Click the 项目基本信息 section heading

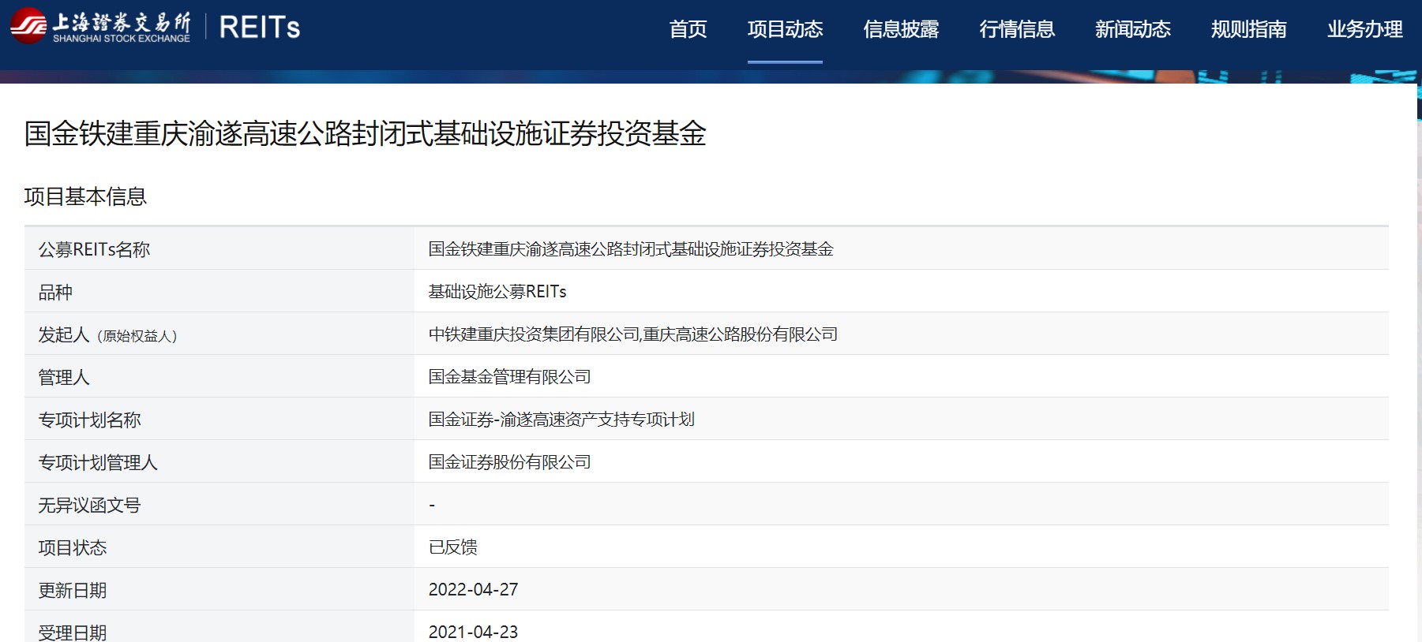pyautogui.click(x=85, y=196)
